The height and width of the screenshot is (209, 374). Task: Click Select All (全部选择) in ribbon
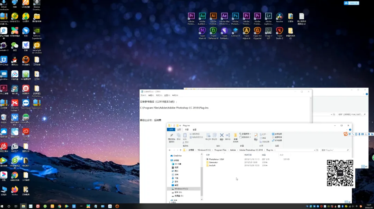tap(277, 134)
